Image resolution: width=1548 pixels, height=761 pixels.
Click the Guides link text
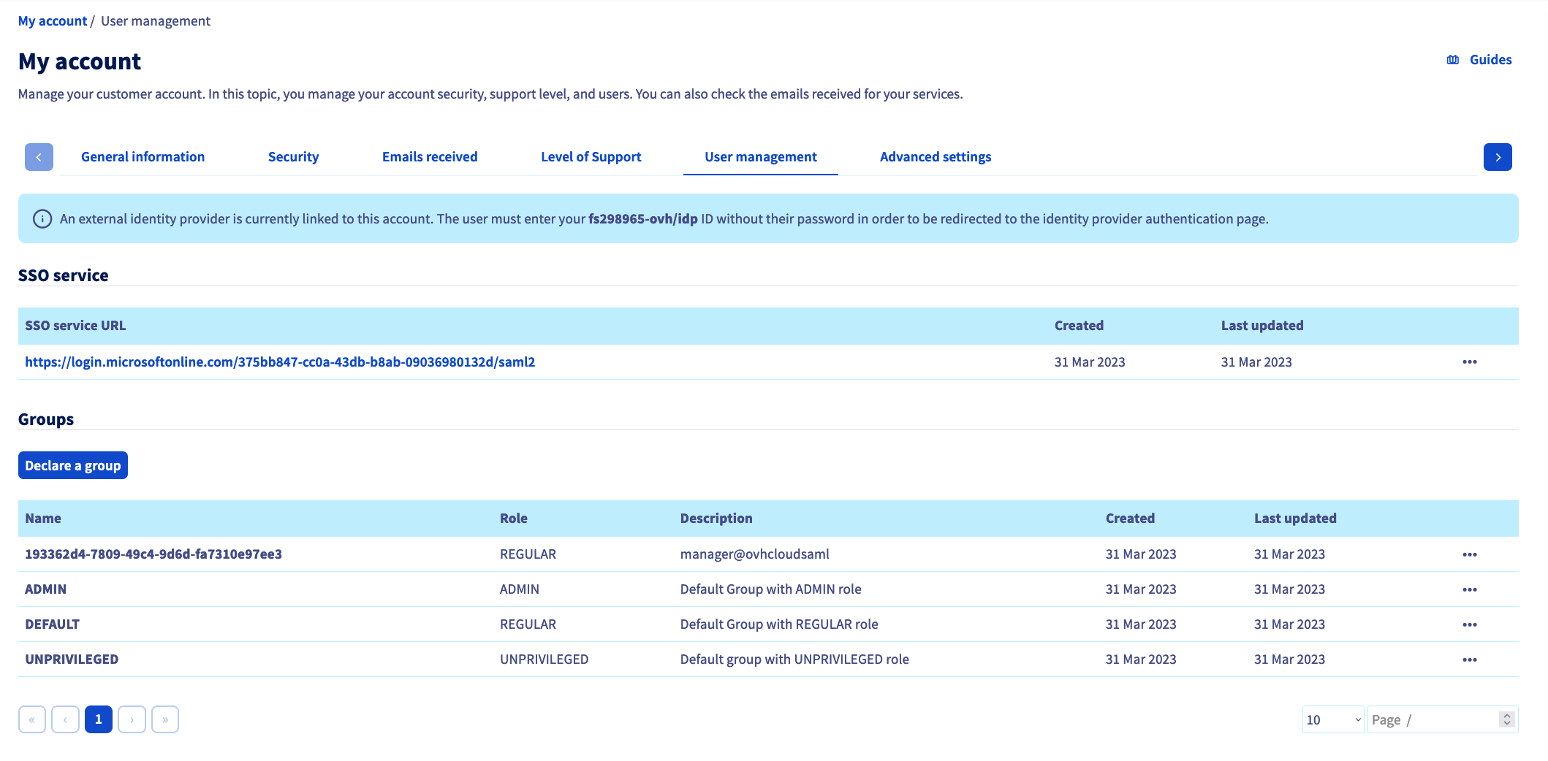tap(1490, 60)
